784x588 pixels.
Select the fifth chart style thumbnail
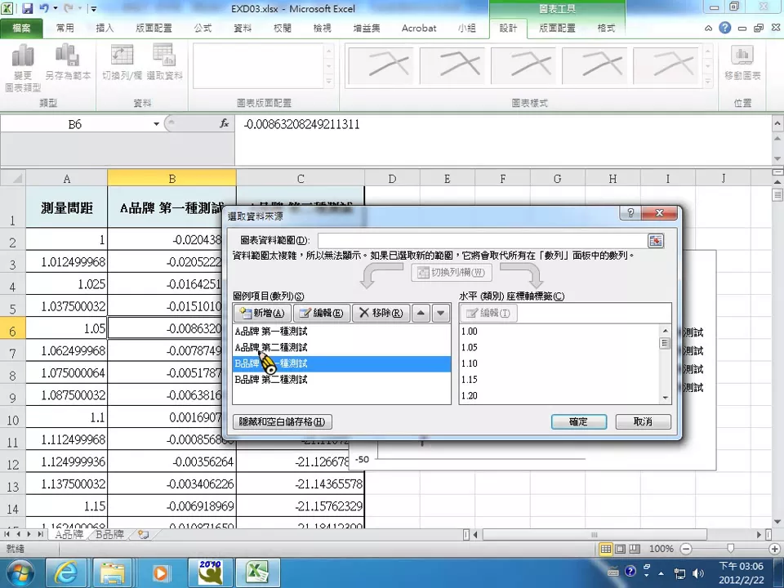[665, 65]
